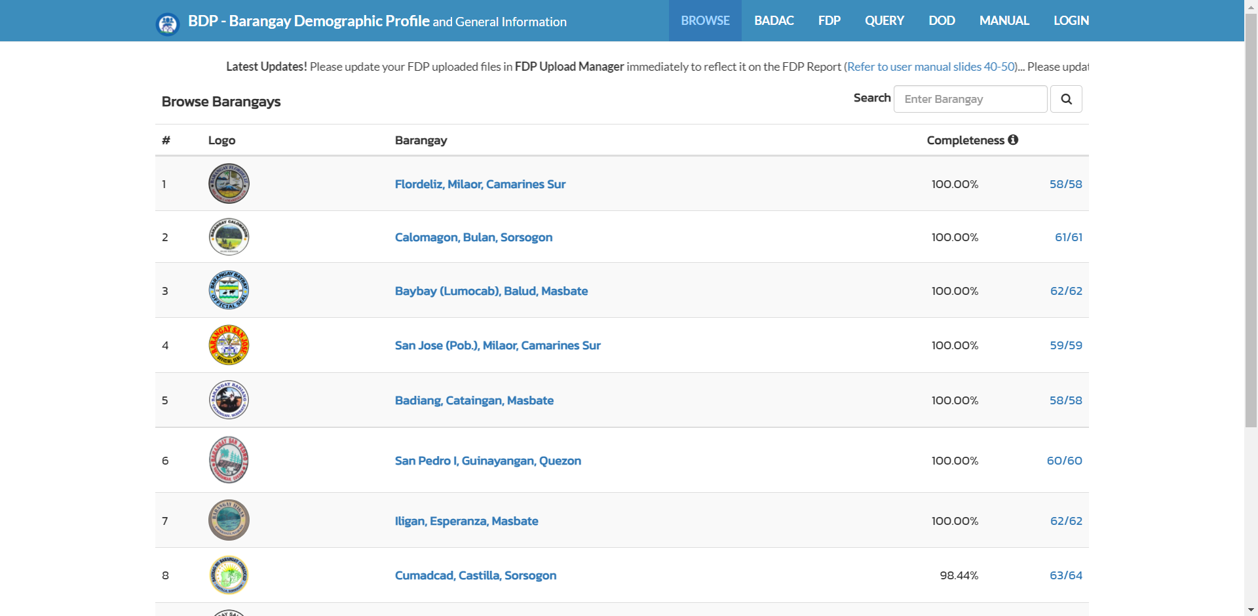Screen dimensions: 1258x616
Task: Open Baybay (Lumocab), Balud, Masbate profile
Action: click(x=491, y=291)
